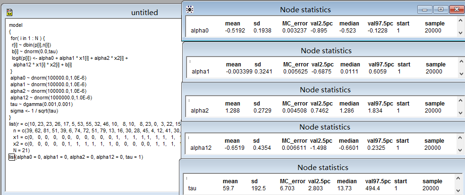
Task: Click alpha1 sd value 0.3241
Action: click(x=263, y=71)
